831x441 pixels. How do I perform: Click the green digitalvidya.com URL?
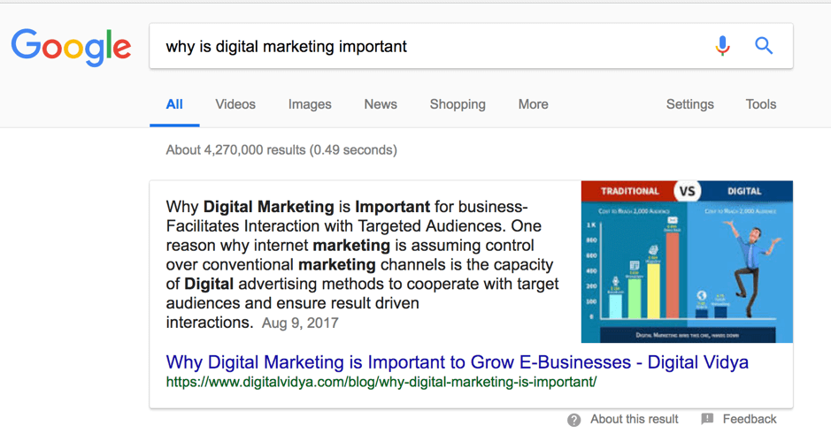381,382
